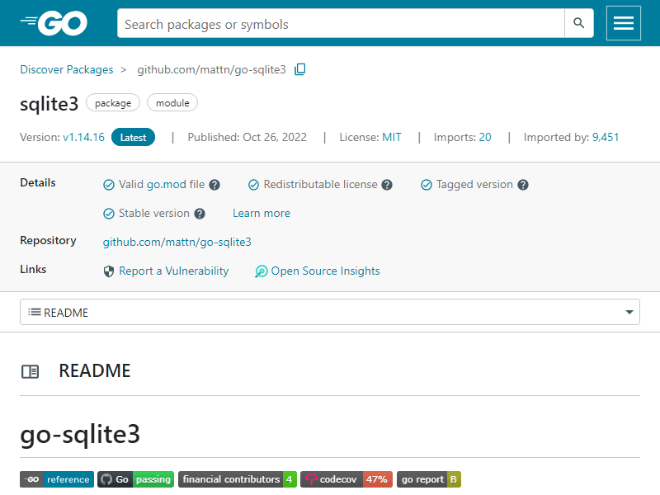Click the module chip label
The image size is (660, 495).
point(172,102)
